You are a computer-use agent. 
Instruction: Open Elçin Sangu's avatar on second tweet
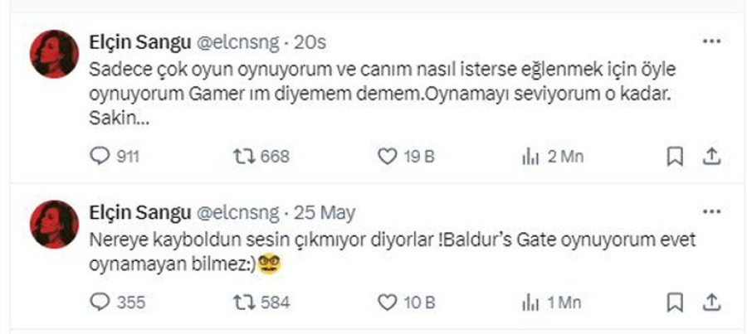(x=54, y=225)
